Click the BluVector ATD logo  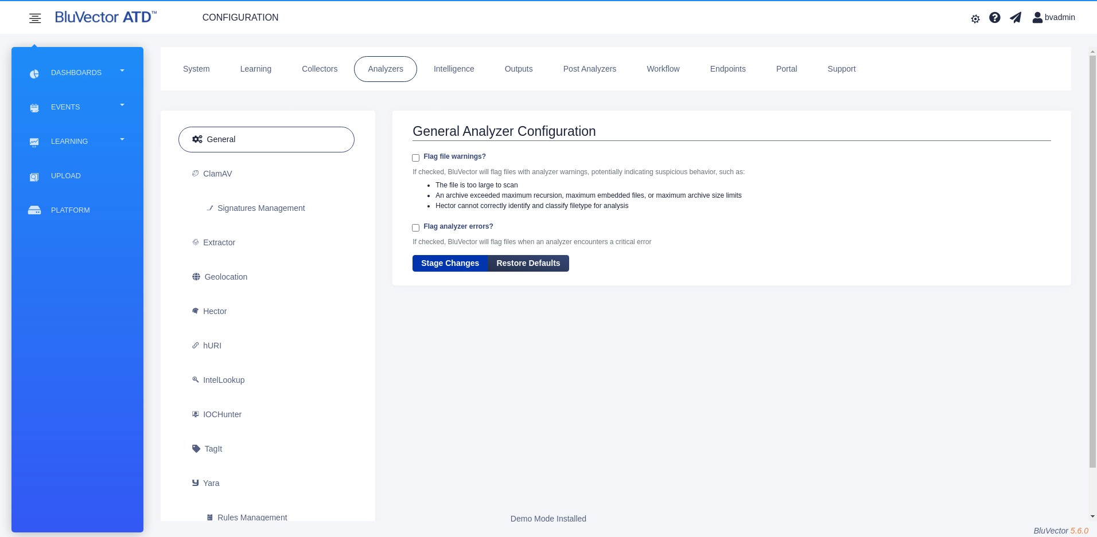coord(106,17)
